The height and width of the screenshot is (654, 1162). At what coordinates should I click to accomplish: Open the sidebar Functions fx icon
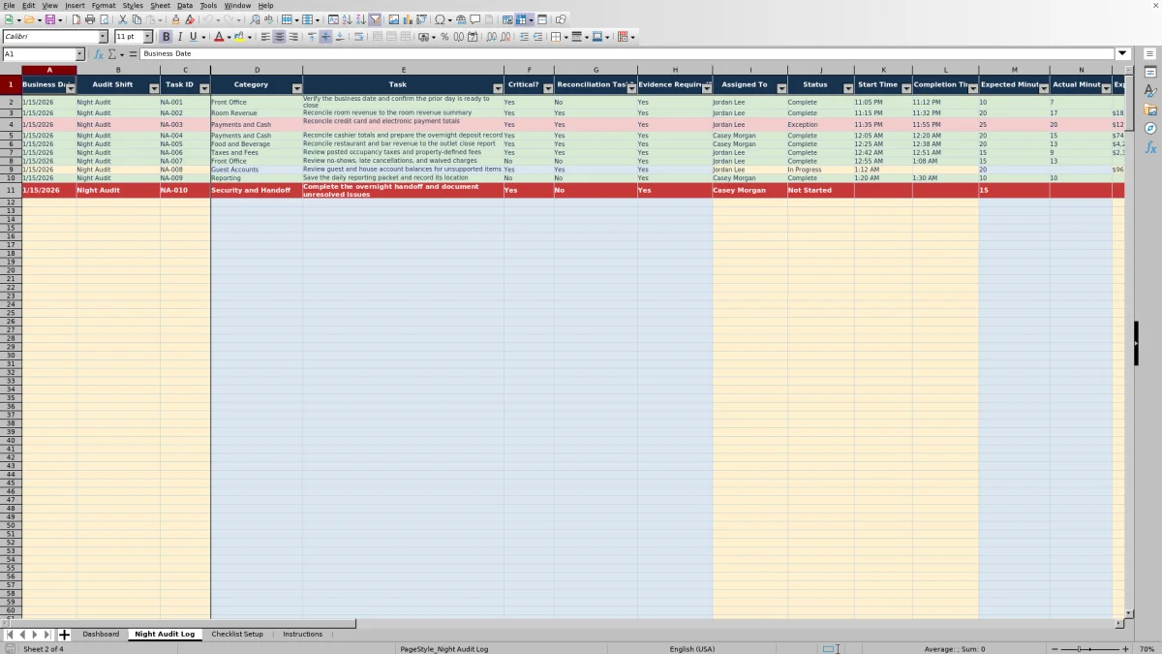click(x=1150, y=147)
